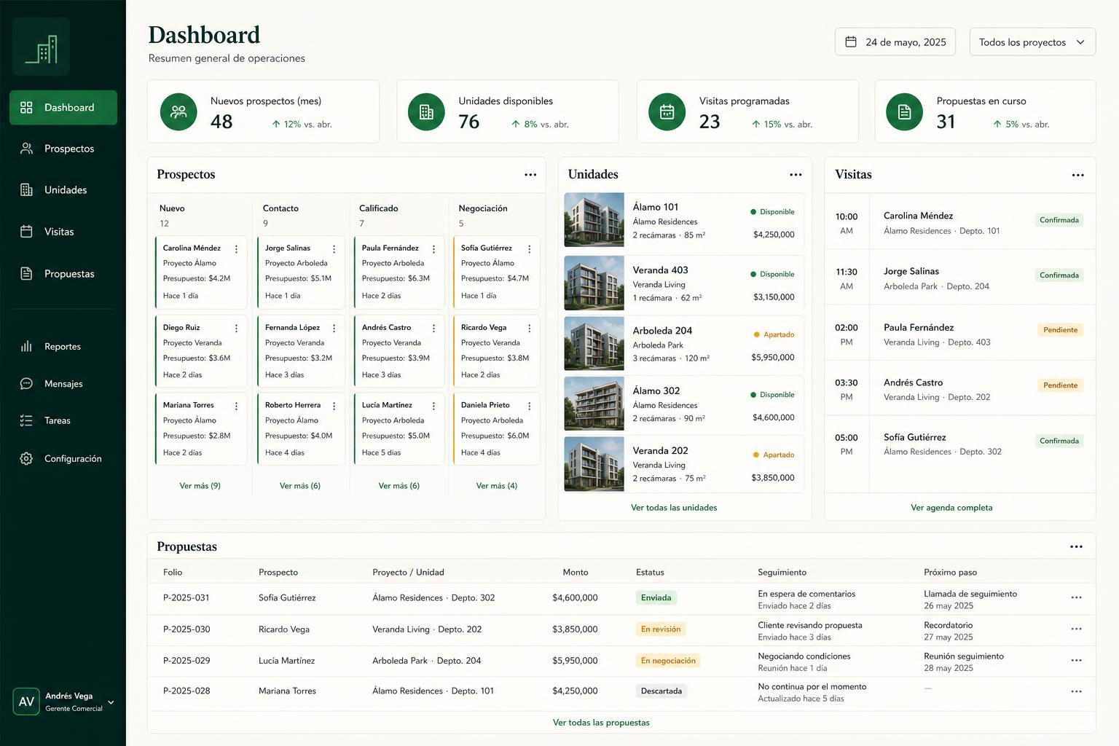Click the Nuevos prospectos people icon

[178, 112]
